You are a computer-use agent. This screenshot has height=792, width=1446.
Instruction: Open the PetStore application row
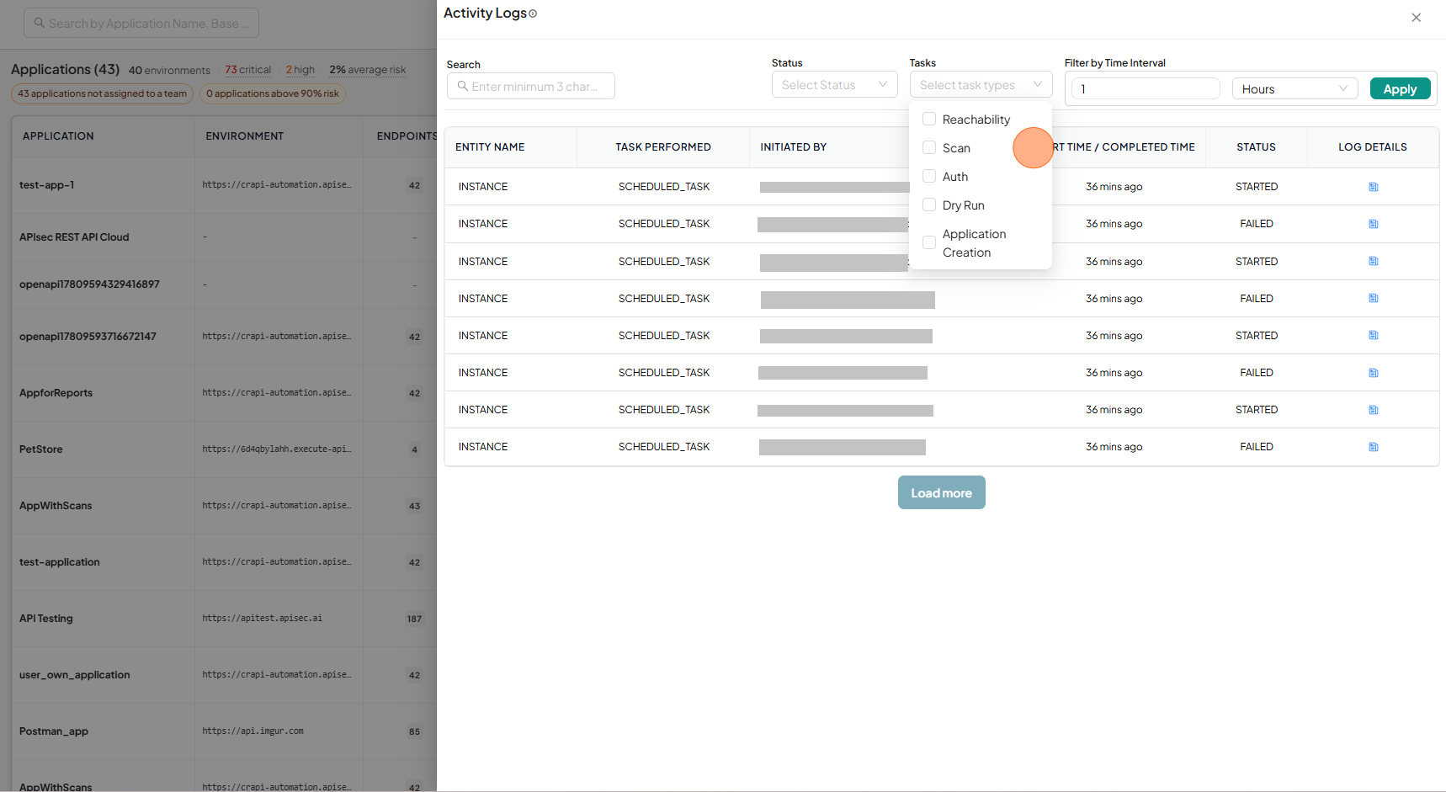tap(40, 449)
